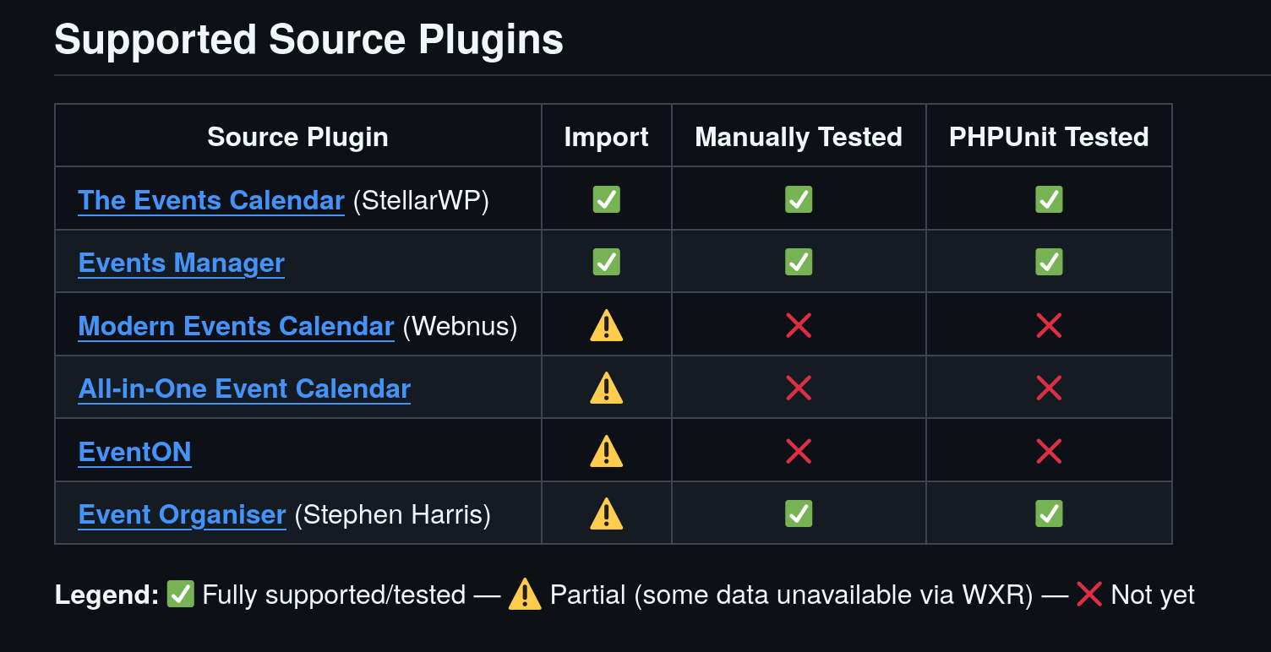Click the PHPUnit Tested column header
Viewport: 1271px width, 652px height.
pyautogui.click(x=1049, y=137)
